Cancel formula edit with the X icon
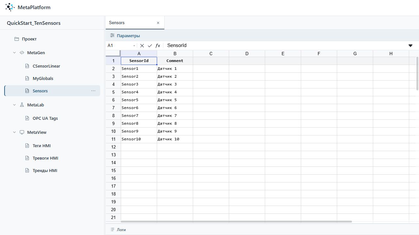The height and width of the screenshot is (235, 419). coord(142,46)
